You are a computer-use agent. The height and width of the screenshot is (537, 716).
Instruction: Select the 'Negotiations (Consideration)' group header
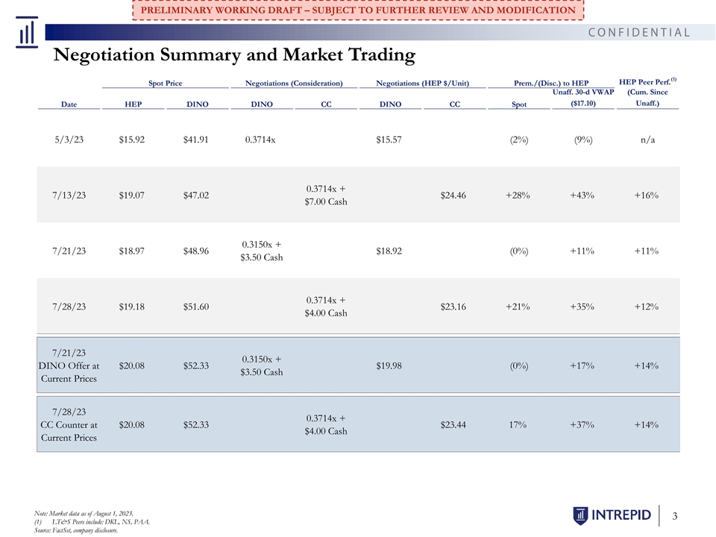click(294, 83)
